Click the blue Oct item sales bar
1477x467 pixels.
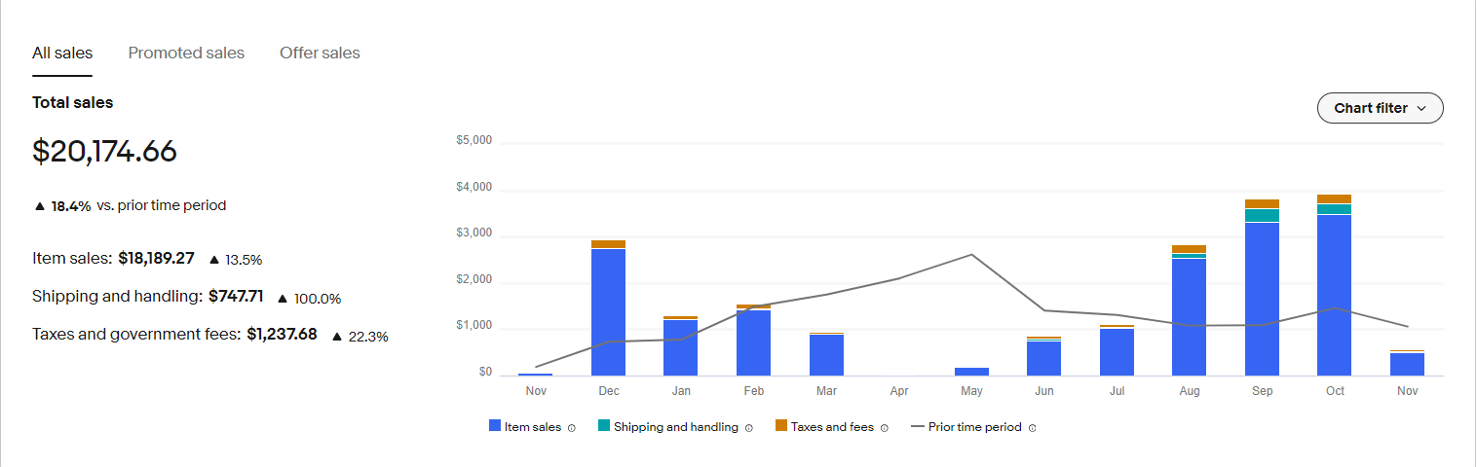click(x=1335, y=295)
